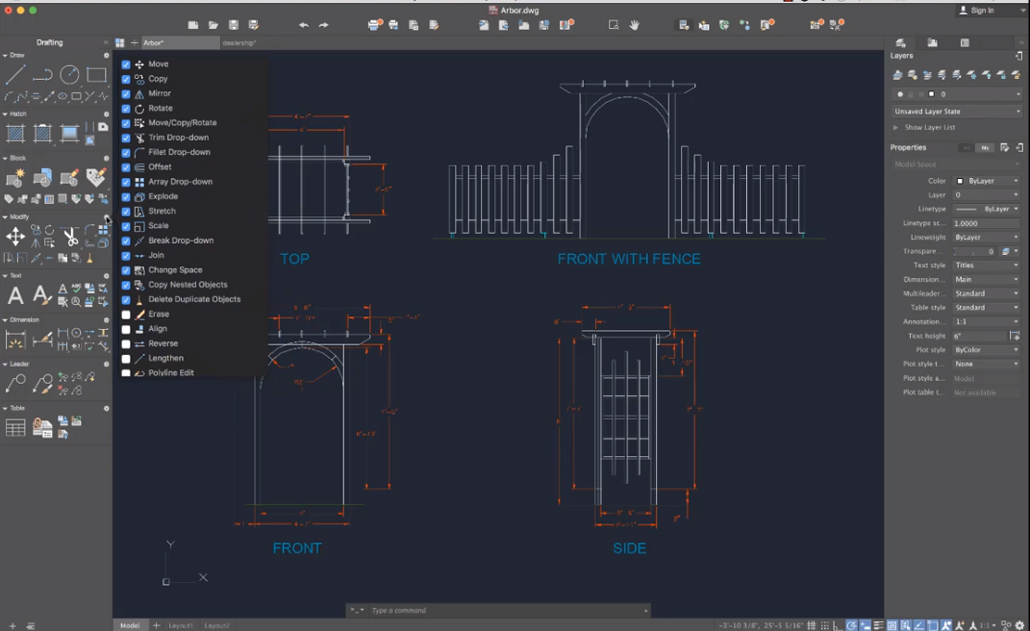Click the settings gear in status bar

pyautogui.click(x=1020, y=626)
